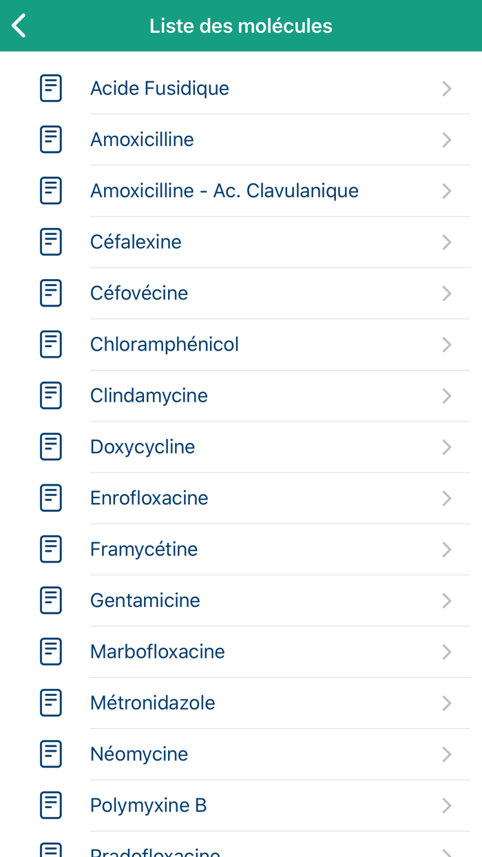Select the Enrofloxacine molecule
The width and height of the screenshot is (482, 857).
tap(241, 497)
